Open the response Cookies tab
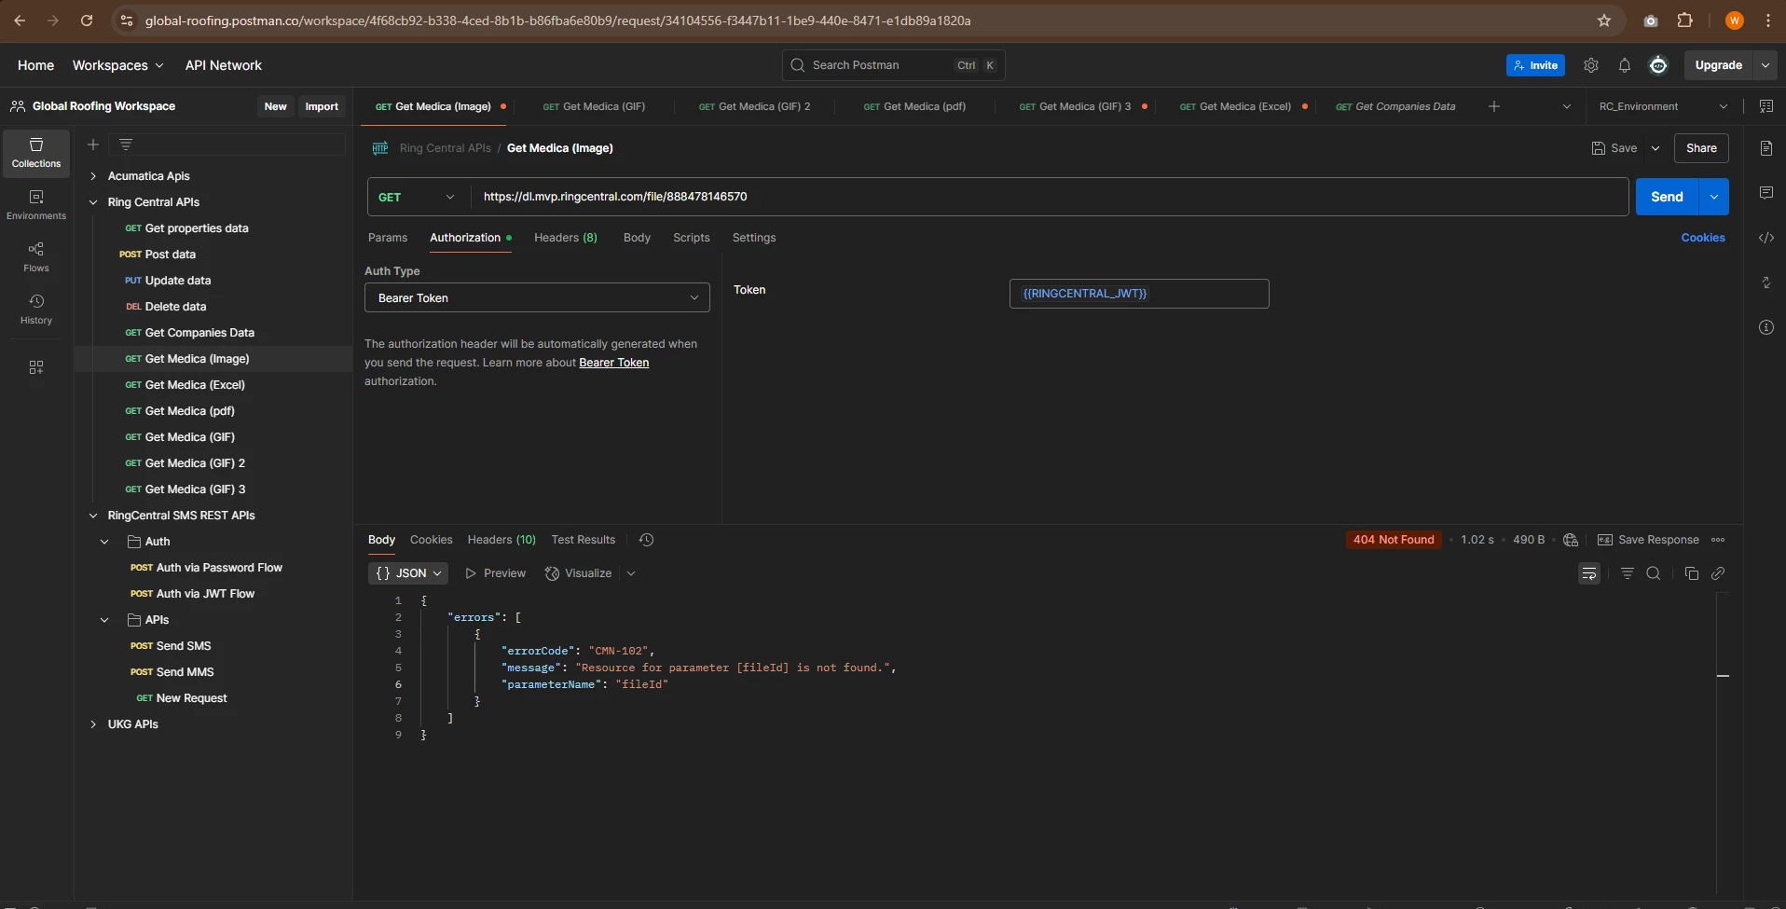Viewport: 1786px width, 909px height. point(431,540)
